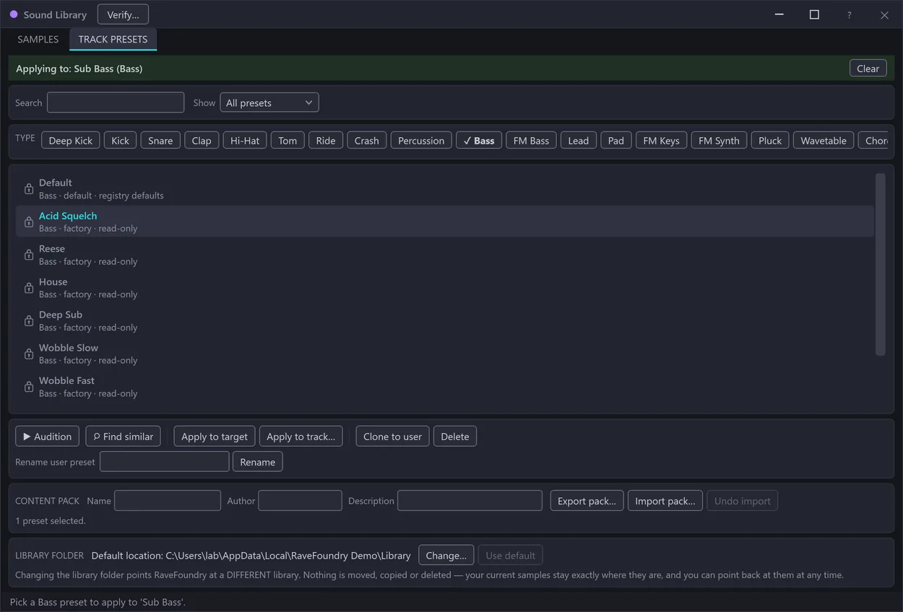Switch to the TRACK PRESETS tab
This screenshot has height=612, width=903.
(113, 39)
